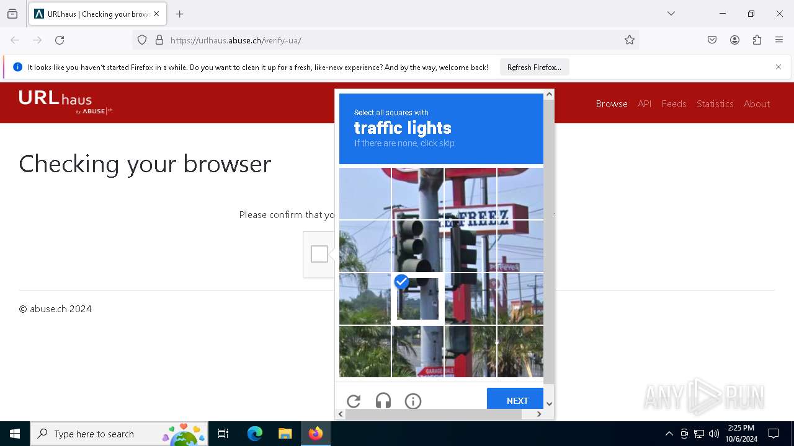Open Save to Pocket
The height and width of the screenshot is (446, 794).
tap(712, 40)
